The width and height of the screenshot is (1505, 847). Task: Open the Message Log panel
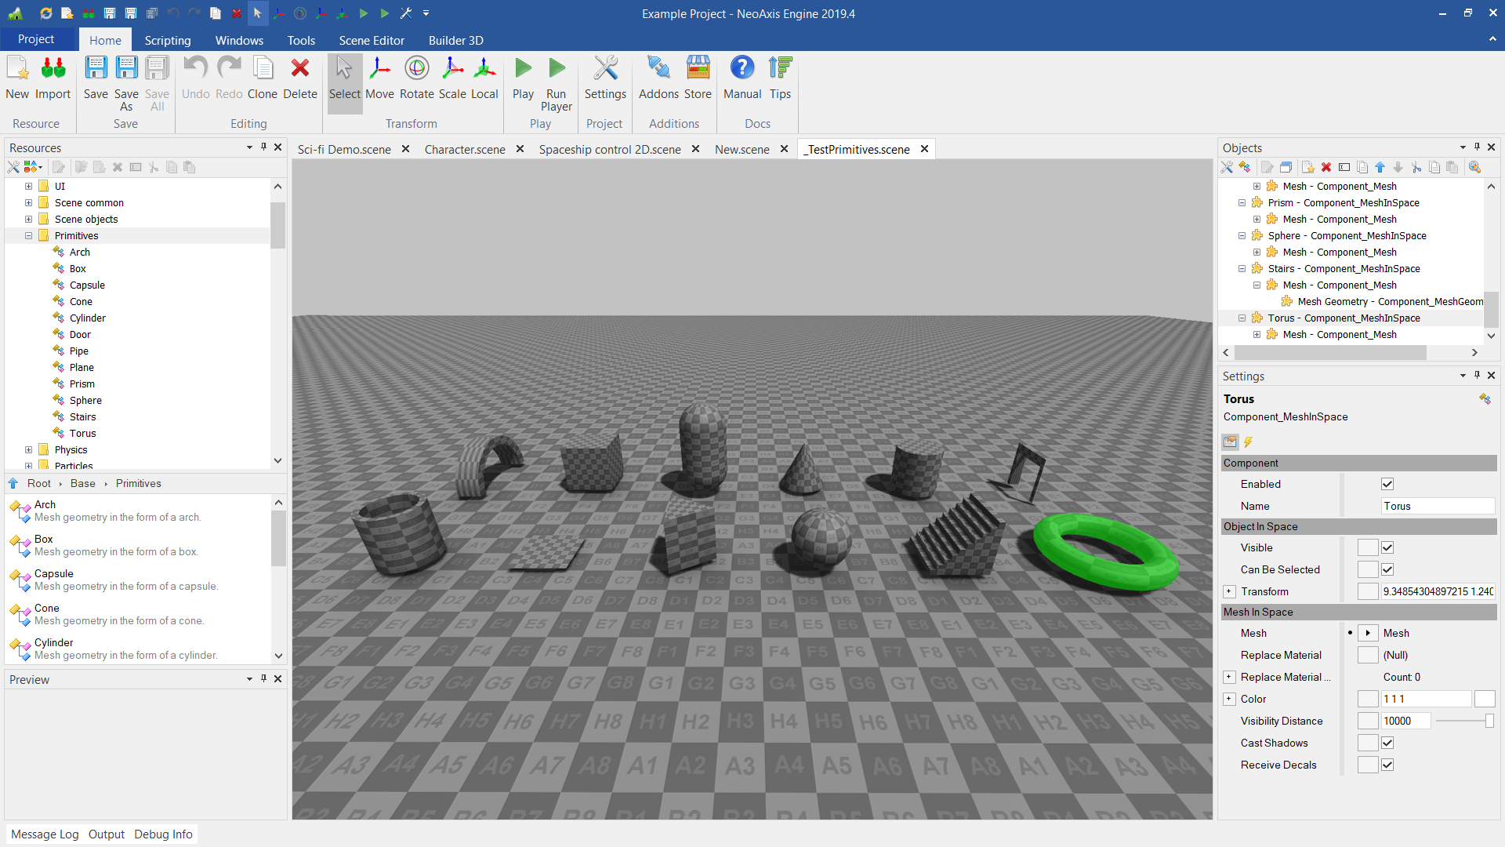pyautogui.click(x=45, y=834)
